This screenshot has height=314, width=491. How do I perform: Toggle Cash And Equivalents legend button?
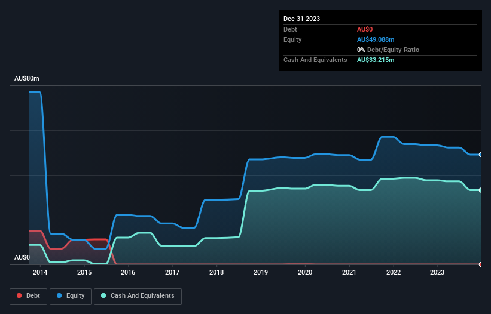tap(138, 296)
